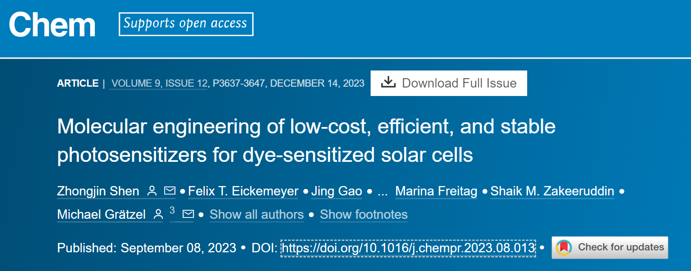The width and height of the screenshot is (691, 271).
Task: Expand hidden authors via the ellipsis
Action: (x=383, y=192)
